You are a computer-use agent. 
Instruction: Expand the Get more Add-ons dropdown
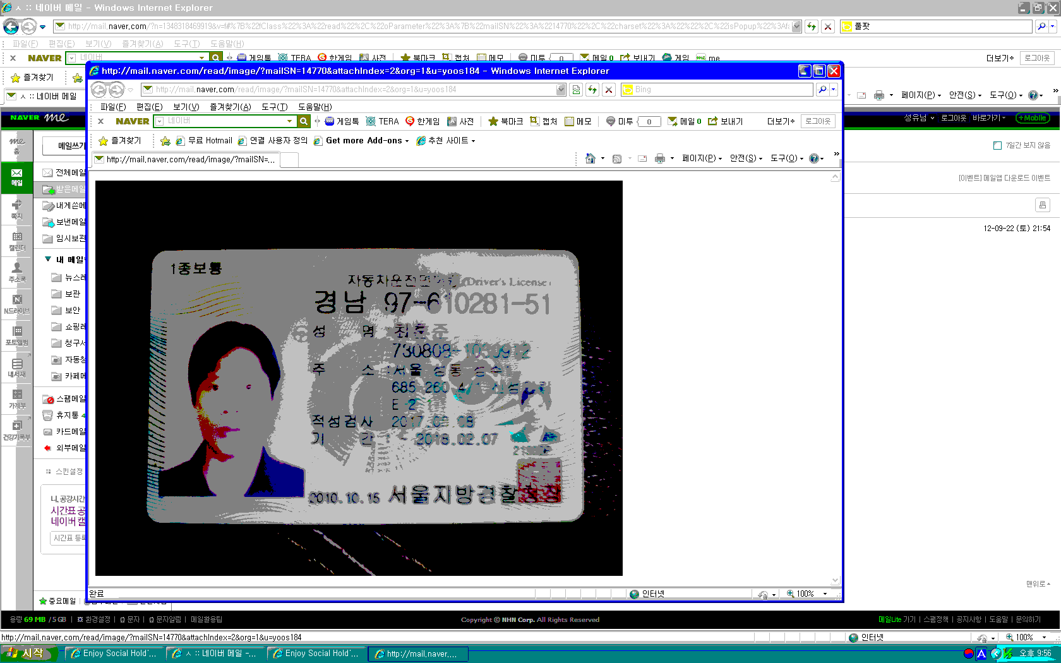(407, 141)
